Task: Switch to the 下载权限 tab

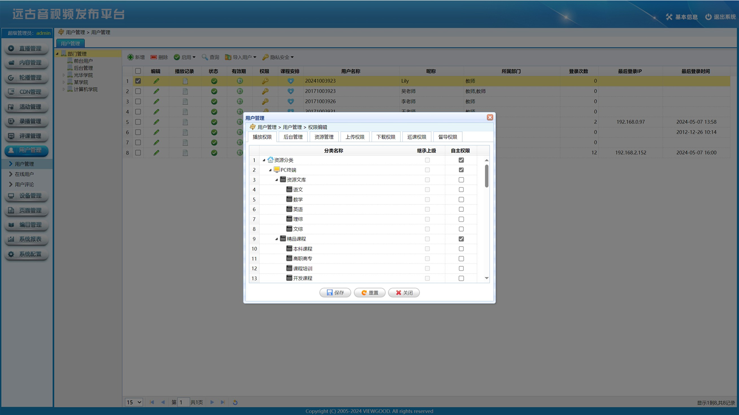Action: point(386,137)
